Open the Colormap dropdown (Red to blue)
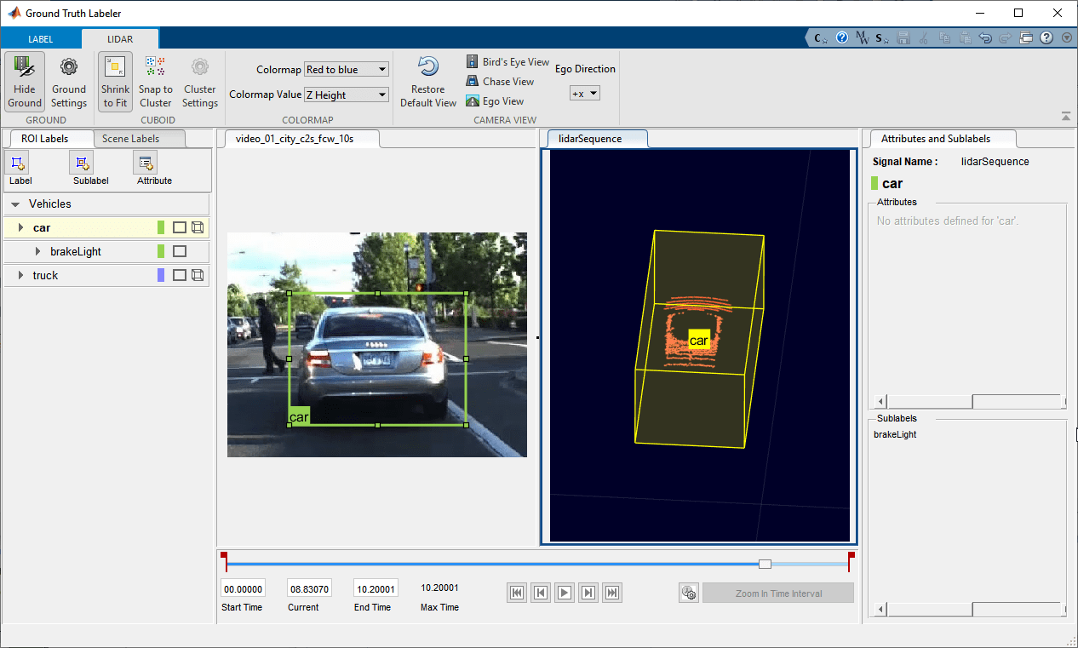Viewport: 1078px width, 648px height. 347,70
